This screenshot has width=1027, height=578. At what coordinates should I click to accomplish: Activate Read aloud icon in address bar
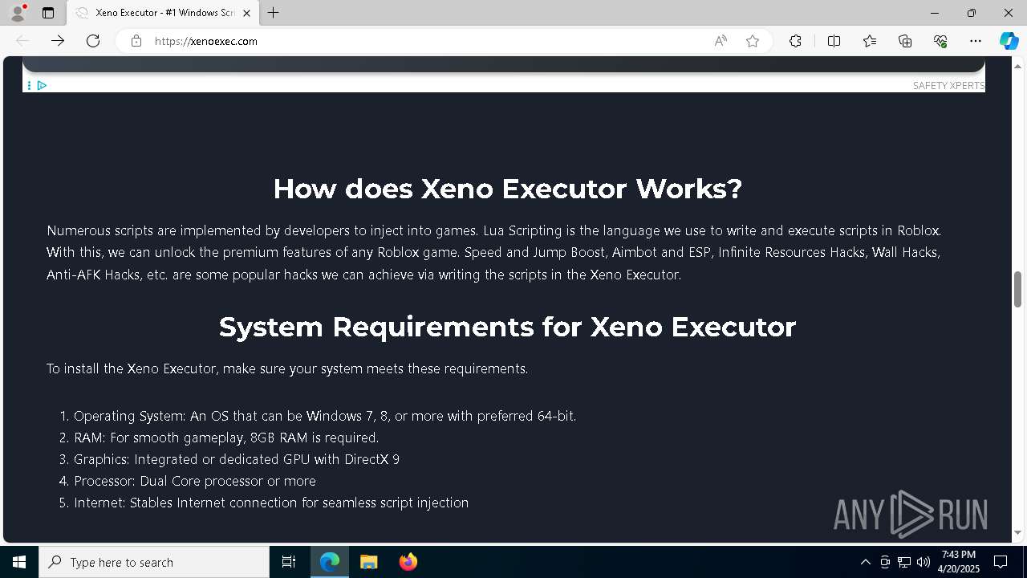click(721, 41)
